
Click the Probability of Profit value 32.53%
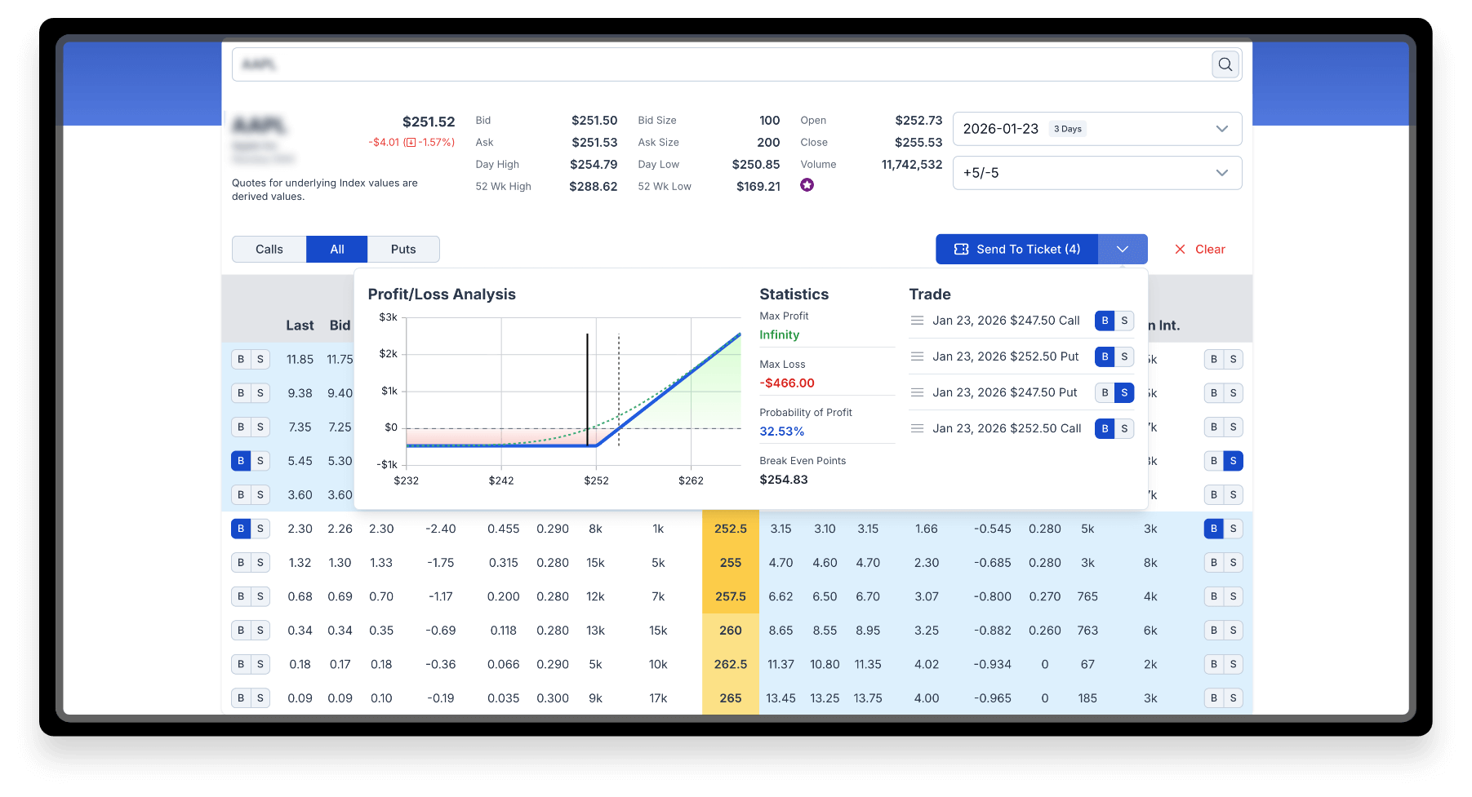click(x=782, y=432)
